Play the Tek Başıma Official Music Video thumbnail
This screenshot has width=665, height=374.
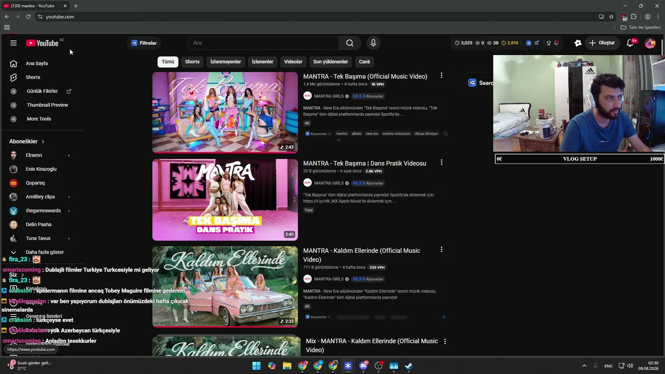click(225, 112)
